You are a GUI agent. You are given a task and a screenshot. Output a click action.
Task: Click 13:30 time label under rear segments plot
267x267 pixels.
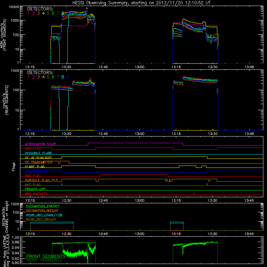(x=213, y=134)
